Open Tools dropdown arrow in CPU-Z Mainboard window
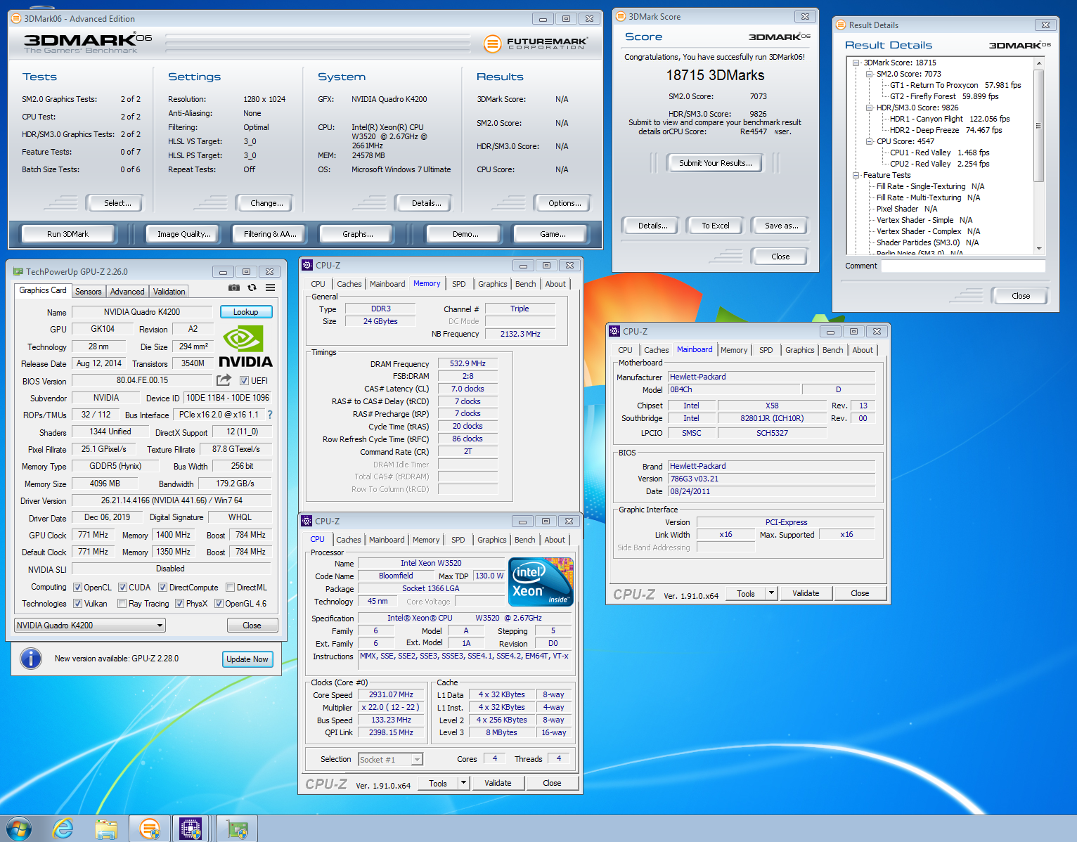1077x842 pixels. click(x=771, y=593)
